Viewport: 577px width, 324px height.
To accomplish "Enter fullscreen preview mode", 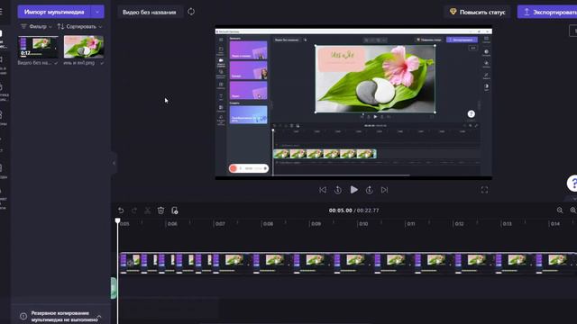I will point(485,190).
